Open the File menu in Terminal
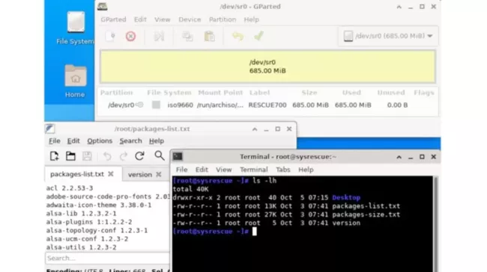Screen dimensions: 487x272 point(182,170)
